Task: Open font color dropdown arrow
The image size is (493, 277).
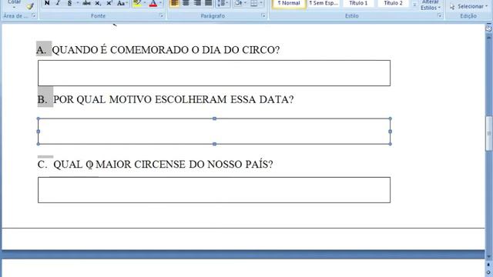Action: pos(160,3)
